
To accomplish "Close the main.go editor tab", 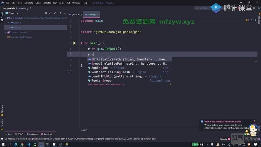I will (x=98, y=14).
